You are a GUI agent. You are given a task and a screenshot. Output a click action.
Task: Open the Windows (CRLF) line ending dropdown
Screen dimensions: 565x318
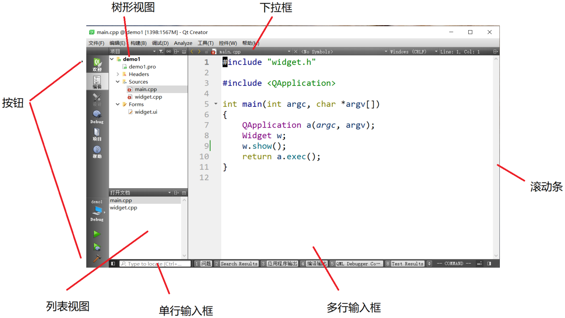[x=413, y=52]
